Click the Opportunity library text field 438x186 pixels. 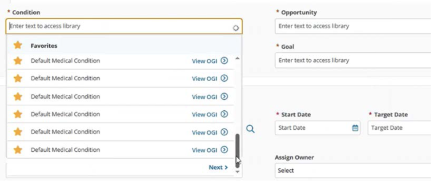(353, 26)
